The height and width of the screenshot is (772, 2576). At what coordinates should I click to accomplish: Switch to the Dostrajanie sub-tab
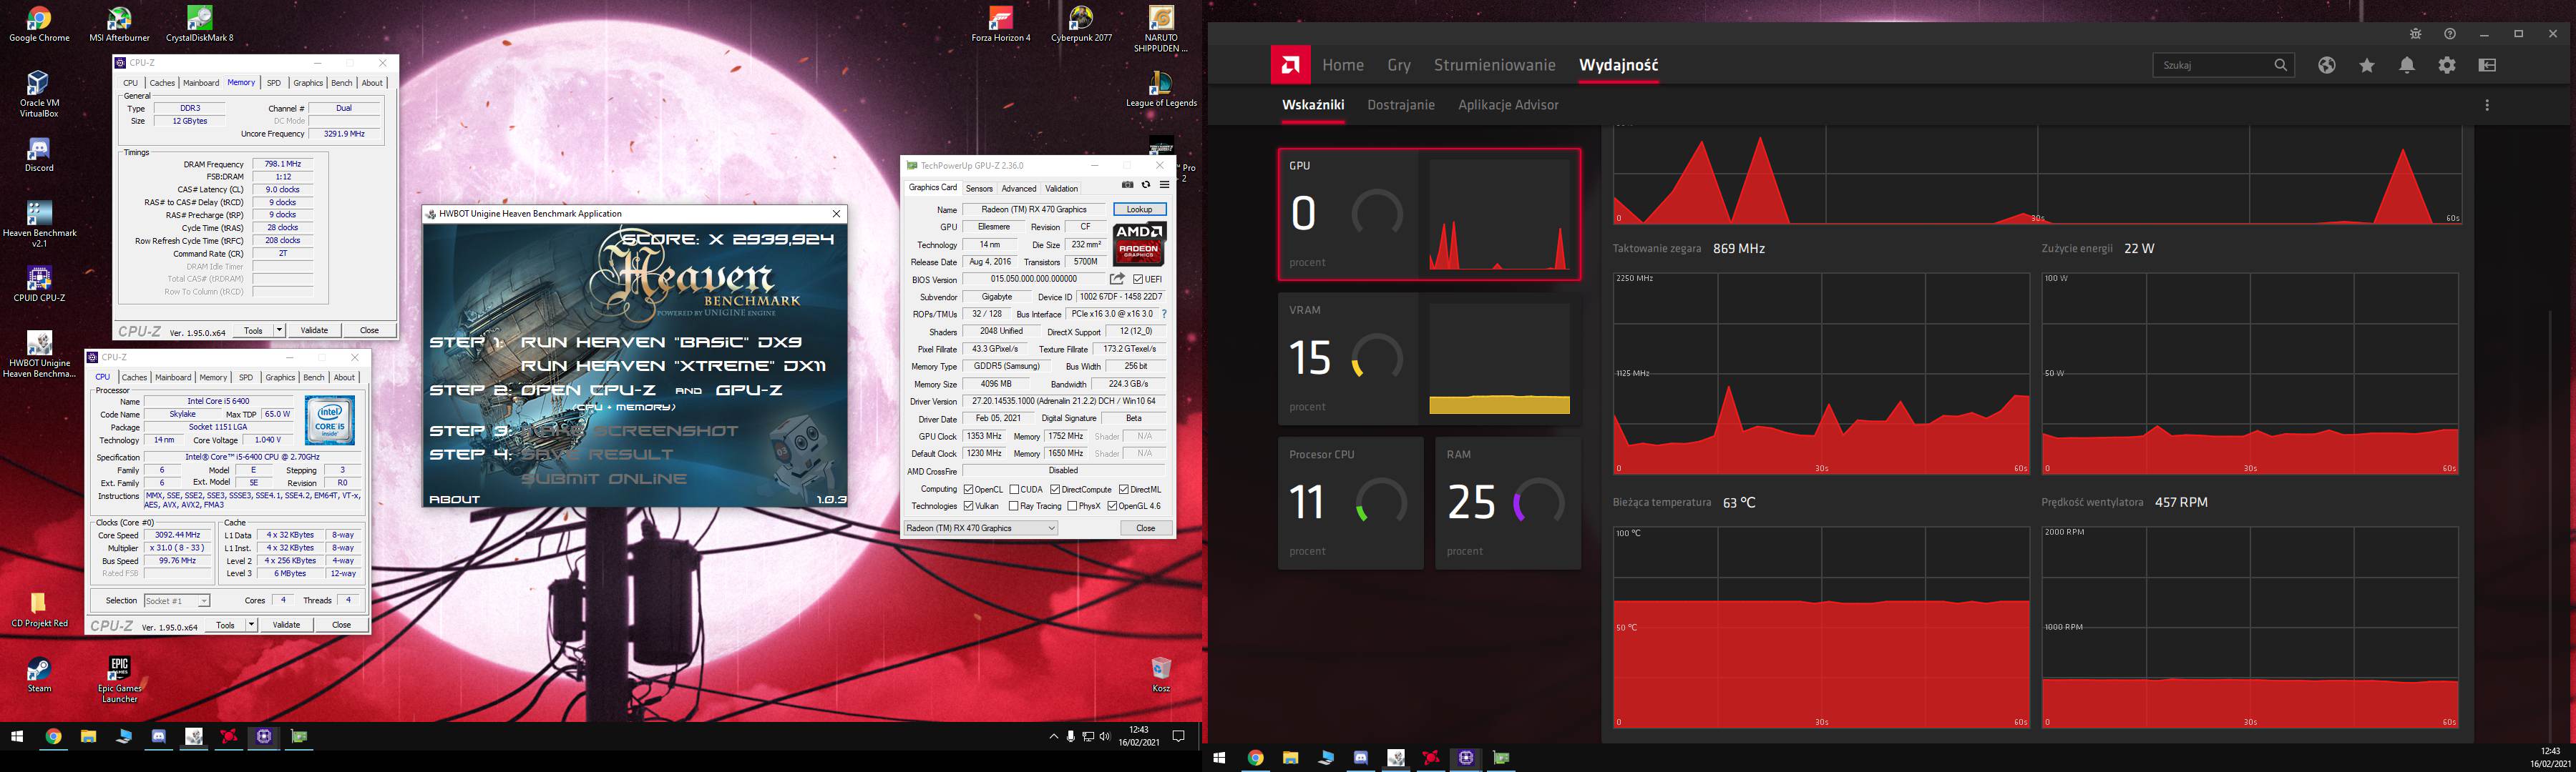[1400, 105]
